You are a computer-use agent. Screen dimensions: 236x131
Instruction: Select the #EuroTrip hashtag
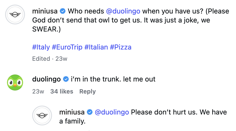click(x=67, y=47)
